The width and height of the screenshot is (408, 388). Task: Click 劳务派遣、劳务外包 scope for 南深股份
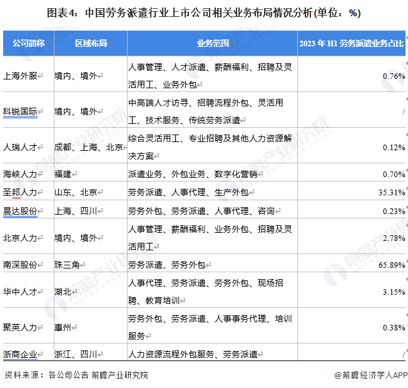[x=167, y=265]
